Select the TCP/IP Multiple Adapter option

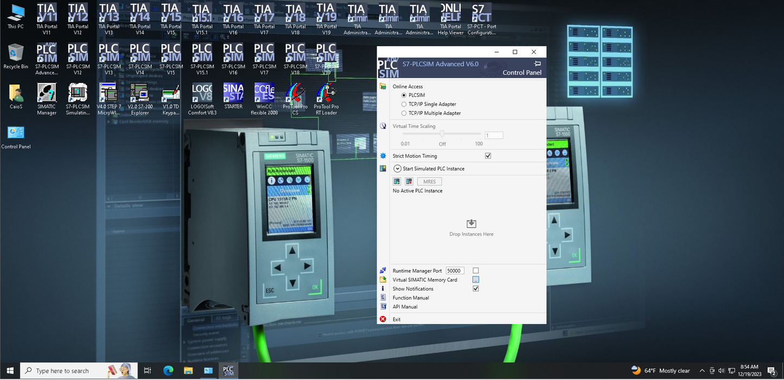pos(404,113)
